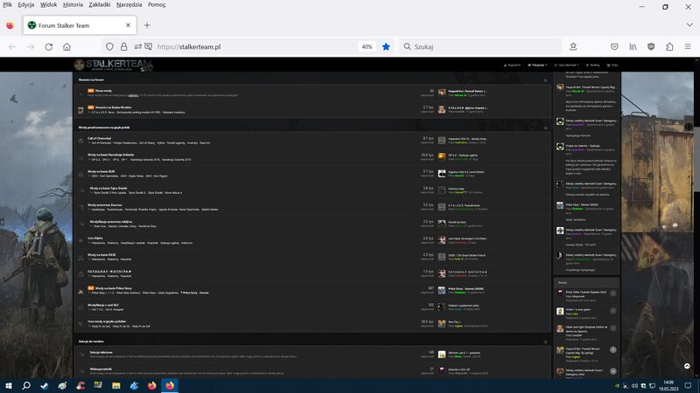Open the 'Cała aktywność' dropdown
Screen dimensions: 700x393
point(565,65)
